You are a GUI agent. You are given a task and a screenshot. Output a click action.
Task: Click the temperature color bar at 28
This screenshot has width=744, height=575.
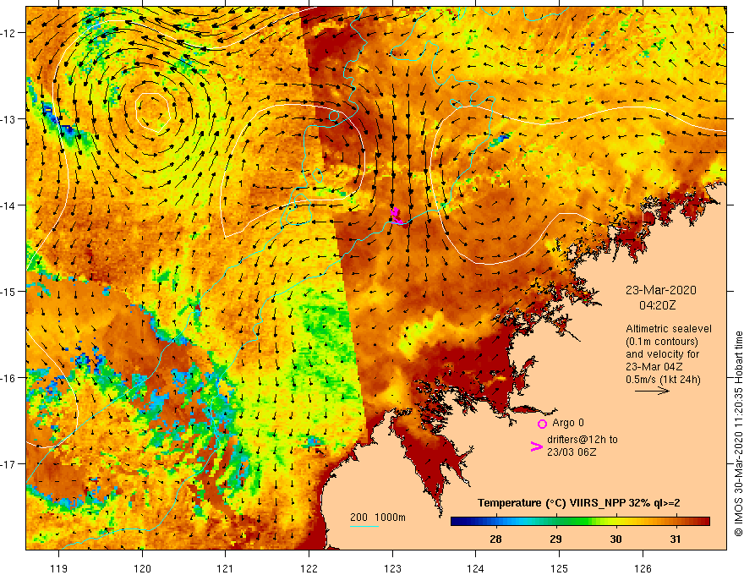coord(495,522)
